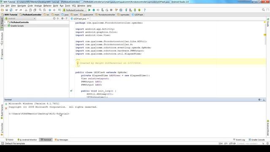Click the Undo arrow icon
This screenshot has height=152, width=270.
coord(16,10)
